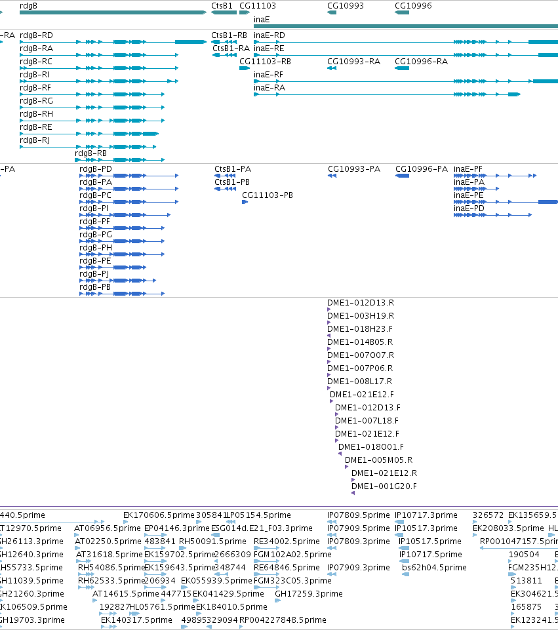Select protein inaE-PF

coord(468,169)
